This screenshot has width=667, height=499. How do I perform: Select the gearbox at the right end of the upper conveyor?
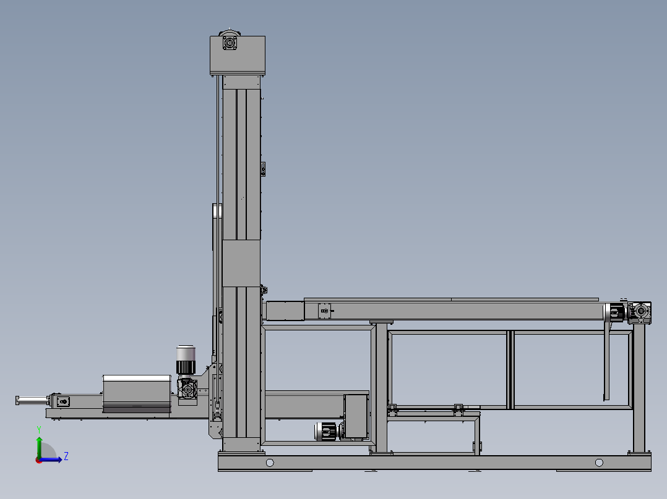coord(639,313)
